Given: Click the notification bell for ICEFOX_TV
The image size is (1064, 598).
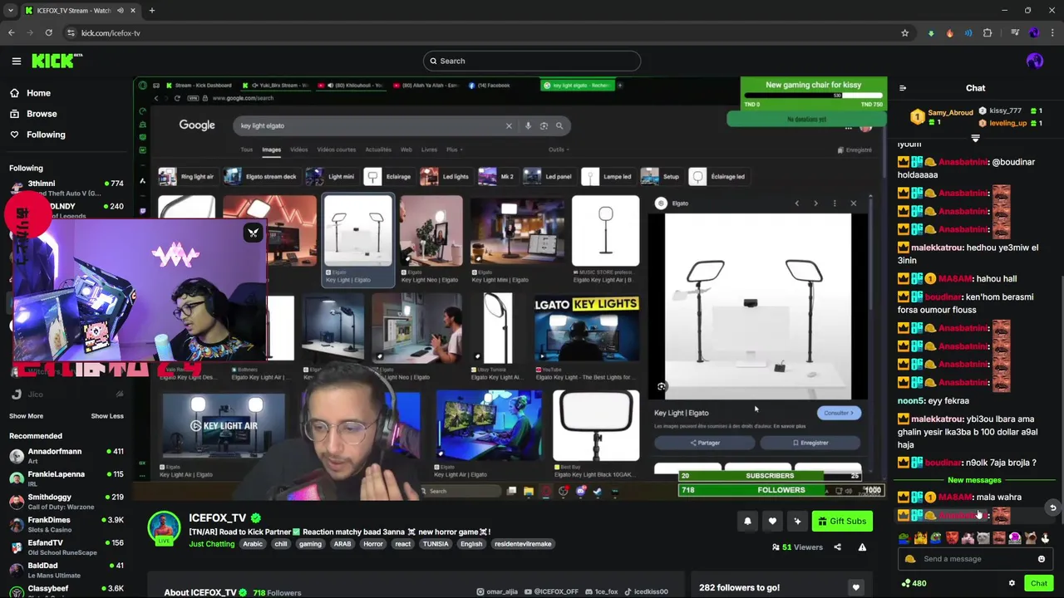Looking at the screenshot, I should click(747, 521).
